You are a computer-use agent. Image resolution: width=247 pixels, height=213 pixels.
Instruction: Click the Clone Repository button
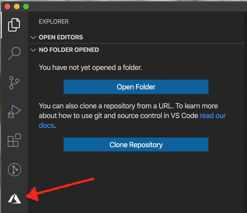pyautogui.click(x=136, y=144)
